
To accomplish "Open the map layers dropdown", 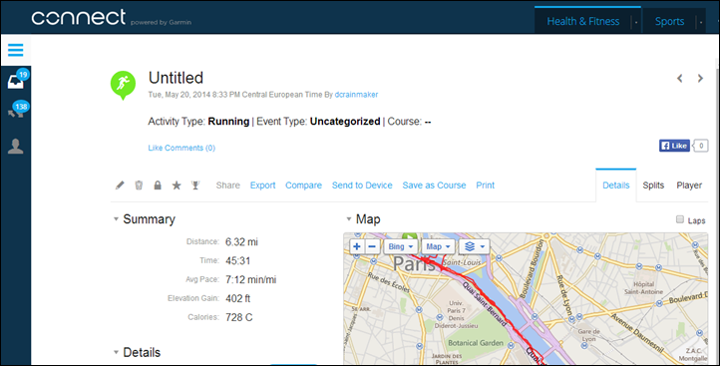I will tap(475, 246).
